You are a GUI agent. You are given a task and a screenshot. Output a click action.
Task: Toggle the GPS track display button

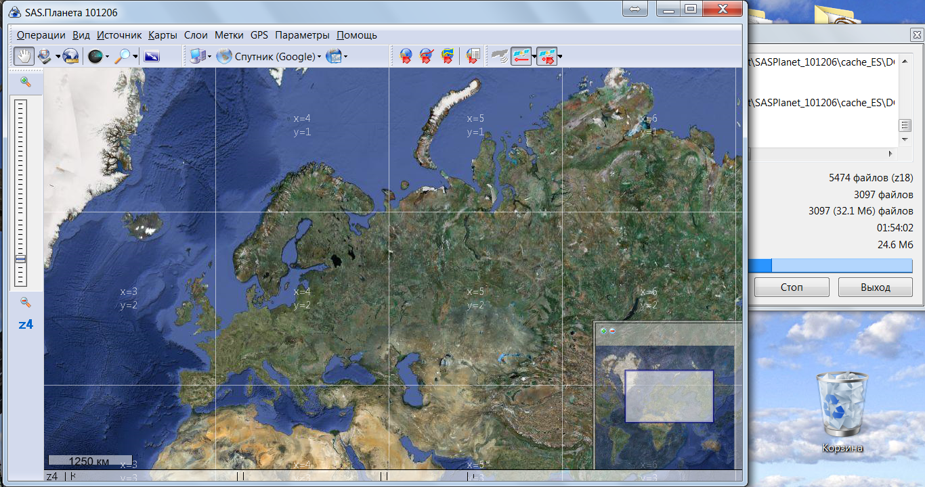[x=520, y=57]
